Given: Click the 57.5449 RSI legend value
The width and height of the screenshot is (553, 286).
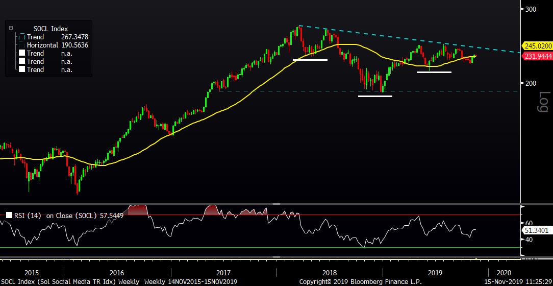Looking at the screenshot, I should coord(111,216).
